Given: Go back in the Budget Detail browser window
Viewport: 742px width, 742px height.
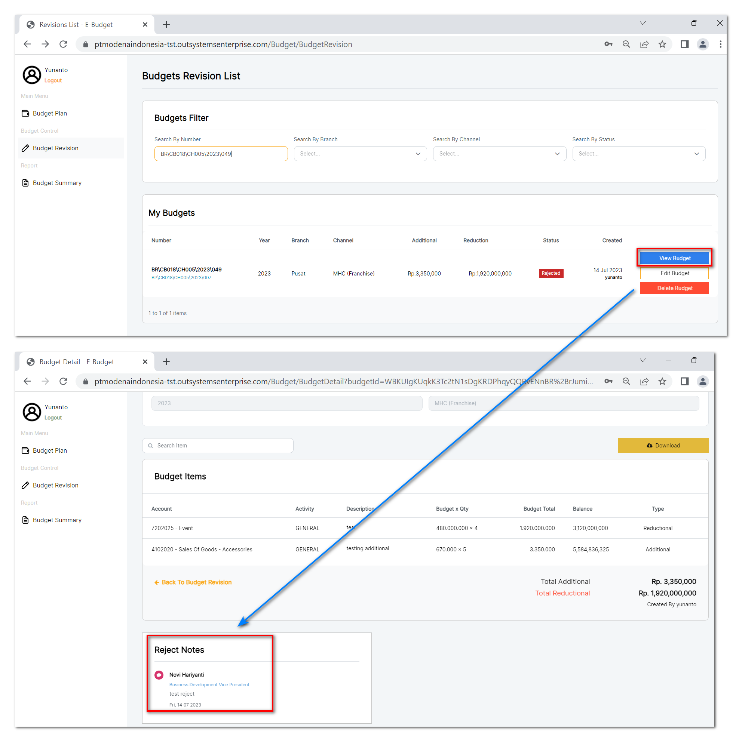Looking at the screenshot, I should 27,381.
